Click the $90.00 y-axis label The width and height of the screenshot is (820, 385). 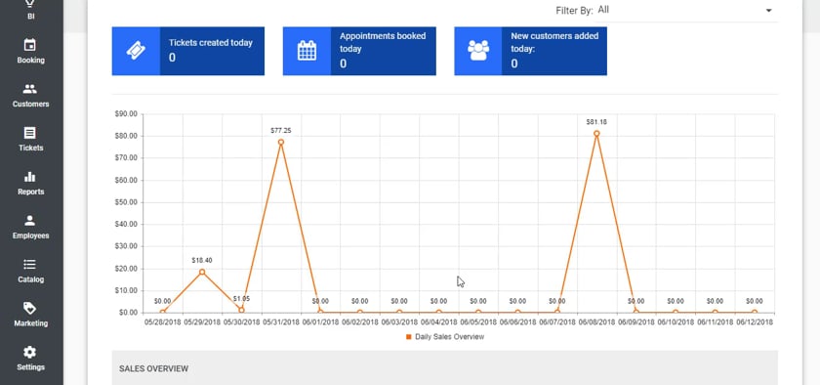126,113
